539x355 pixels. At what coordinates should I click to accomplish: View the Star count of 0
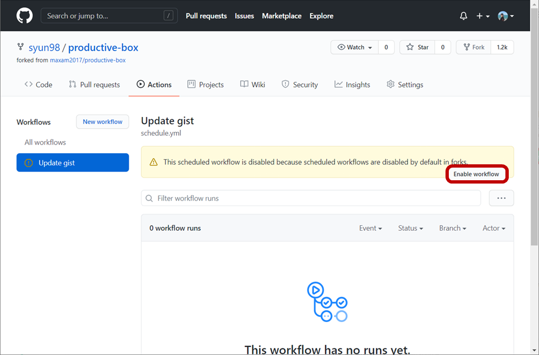[x=443, y=47]
